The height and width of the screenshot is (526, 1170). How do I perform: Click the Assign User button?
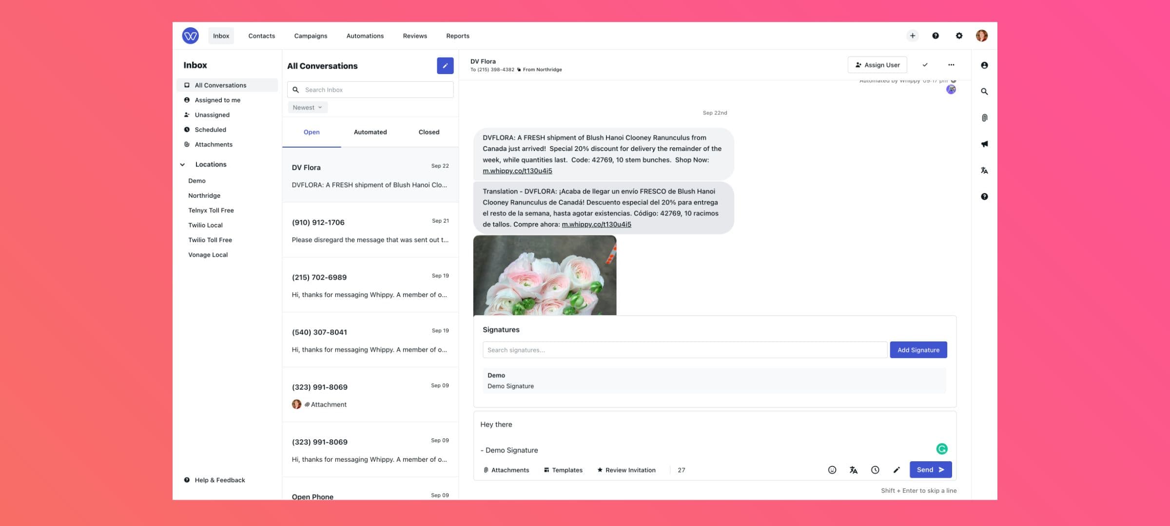pyautogui.click(x=877, y=65)
